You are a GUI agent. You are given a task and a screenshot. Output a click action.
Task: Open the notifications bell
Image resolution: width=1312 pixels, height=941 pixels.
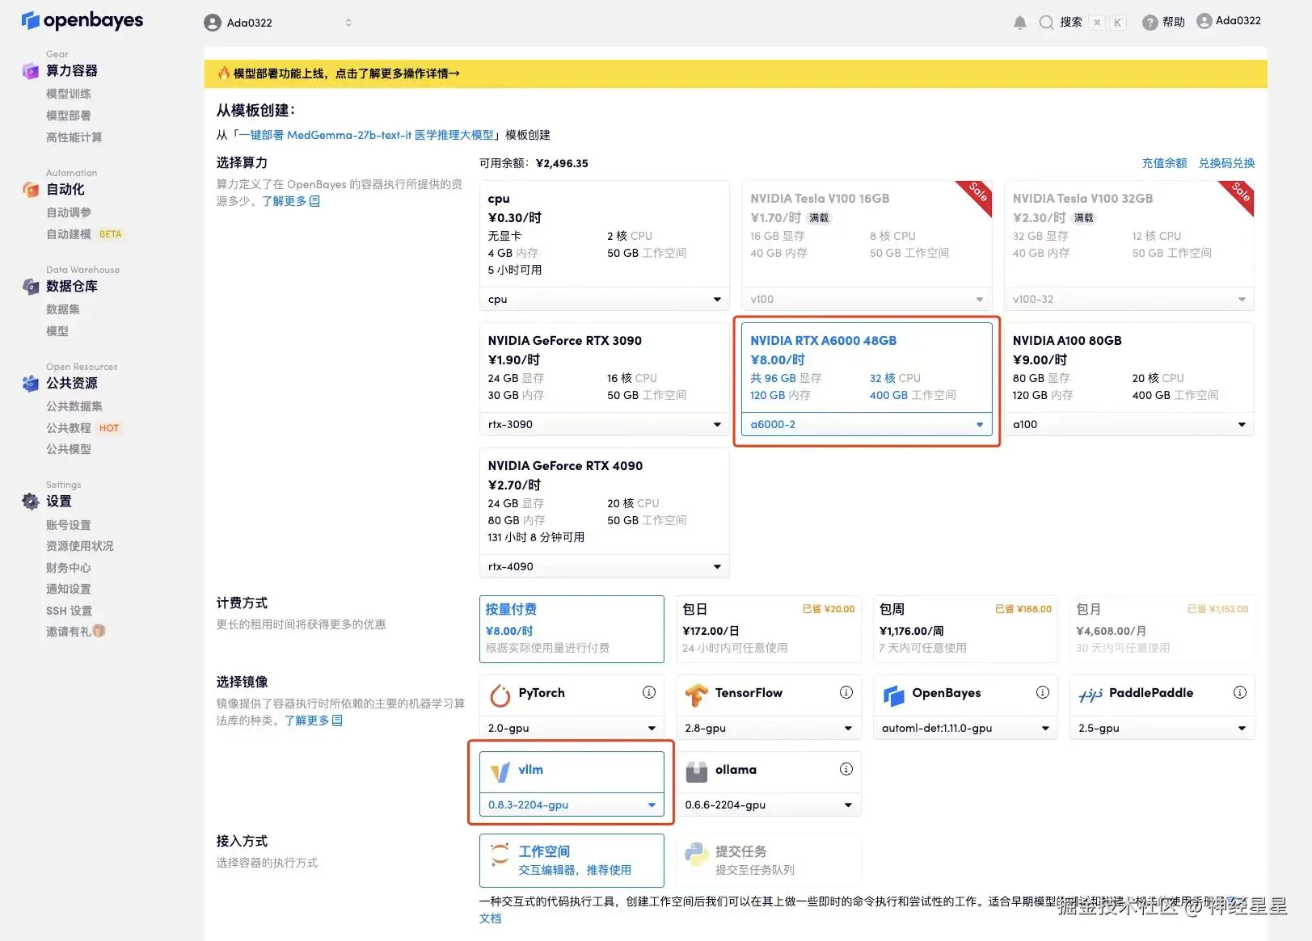click(x=1020, y=23)
